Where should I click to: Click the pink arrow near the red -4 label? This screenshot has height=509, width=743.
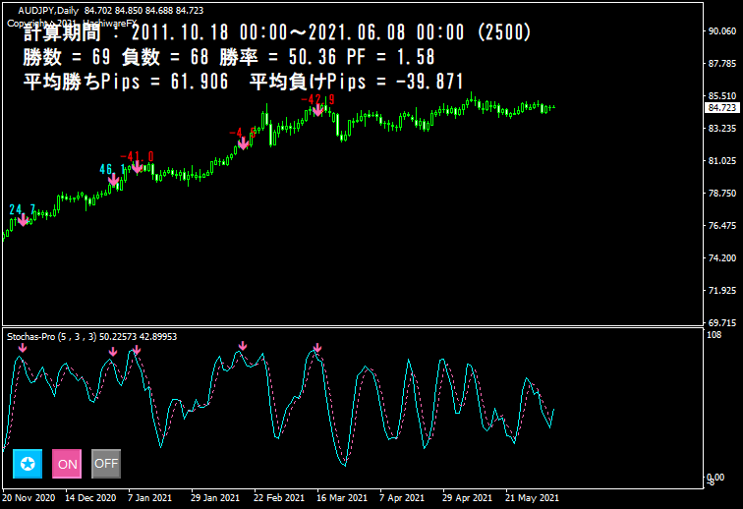coord(243,143)
